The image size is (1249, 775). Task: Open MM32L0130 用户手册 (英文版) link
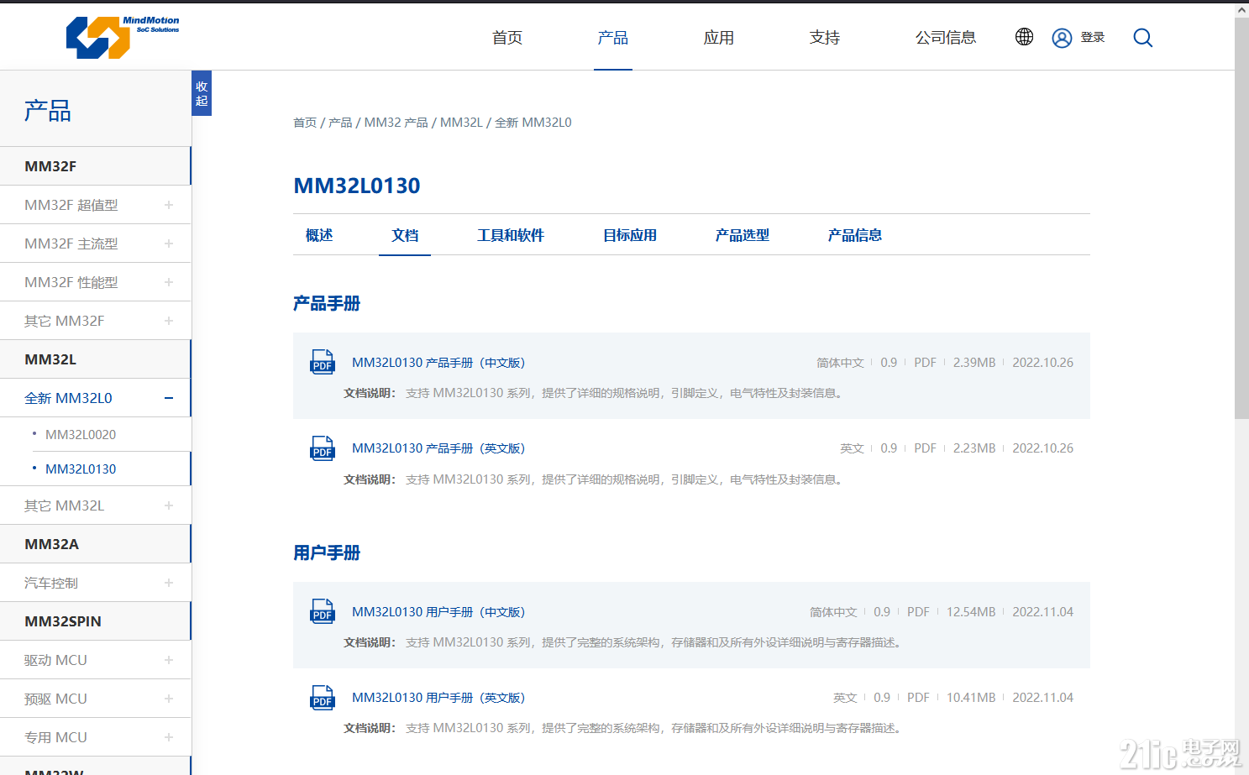click(x=438, y=698)
